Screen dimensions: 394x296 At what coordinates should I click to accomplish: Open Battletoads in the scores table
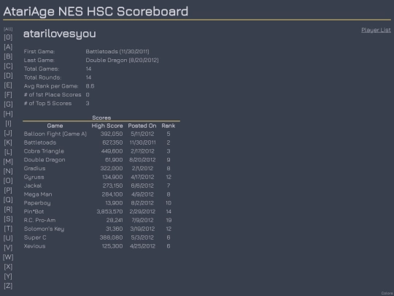tap(40, 143)
